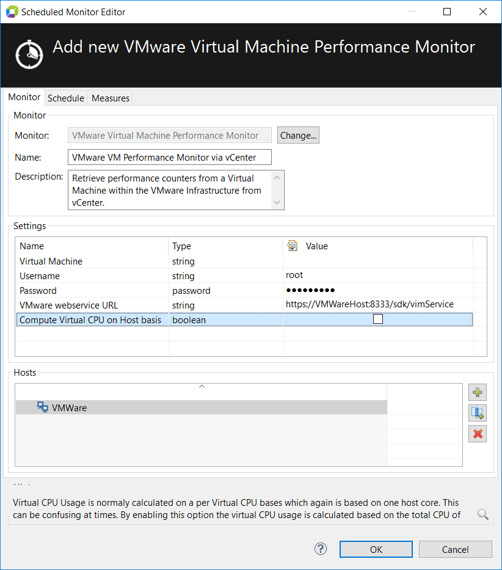Click the disabled Monitor type field
This screenshot has width=502, height=570.
169,135
